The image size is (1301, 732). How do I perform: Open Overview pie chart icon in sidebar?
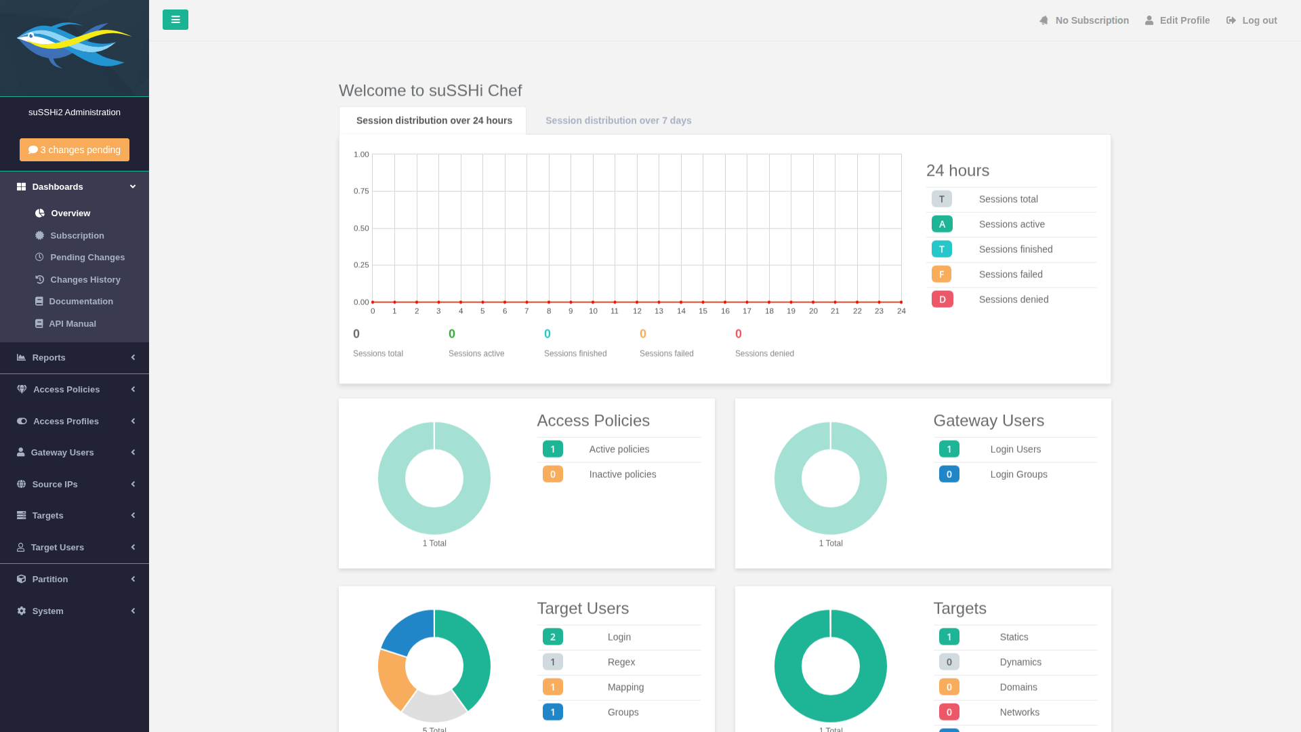tap(40, 213)
